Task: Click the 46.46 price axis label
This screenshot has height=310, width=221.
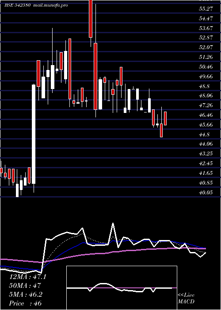Action: pos(206,115)
